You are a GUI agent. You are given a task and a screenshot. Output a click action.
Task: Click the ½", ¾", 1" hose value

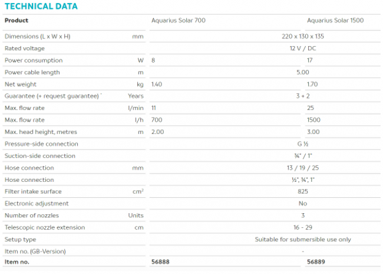point(303,180)
